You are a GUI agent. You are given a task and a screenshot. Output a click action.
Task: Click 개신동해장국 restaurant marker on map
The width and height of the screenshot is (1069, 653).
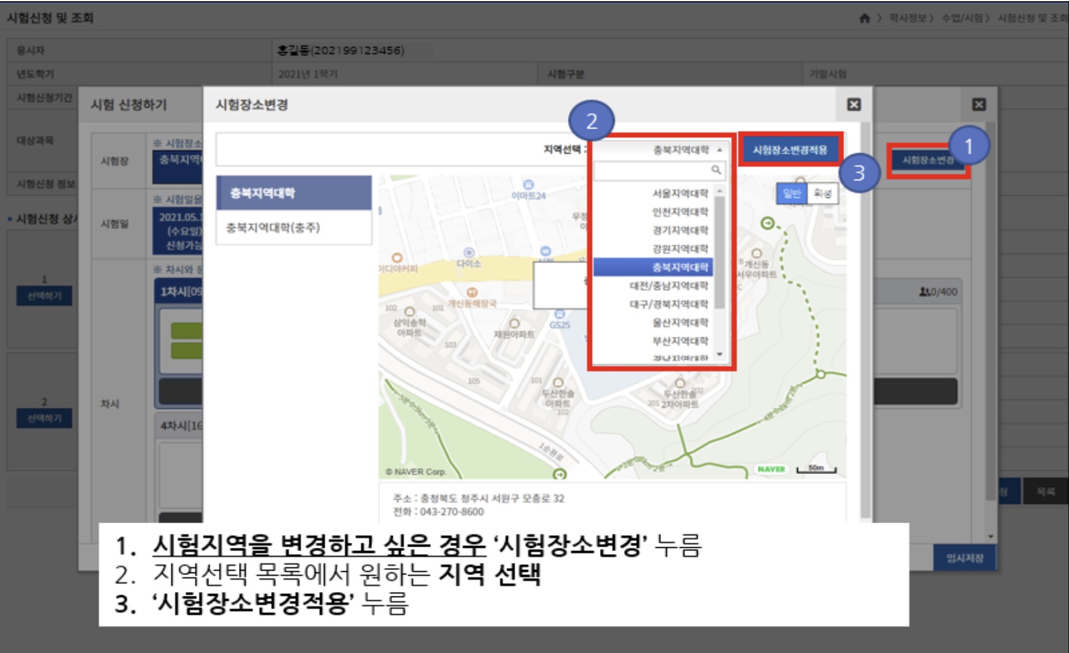[x=471, y=293]
